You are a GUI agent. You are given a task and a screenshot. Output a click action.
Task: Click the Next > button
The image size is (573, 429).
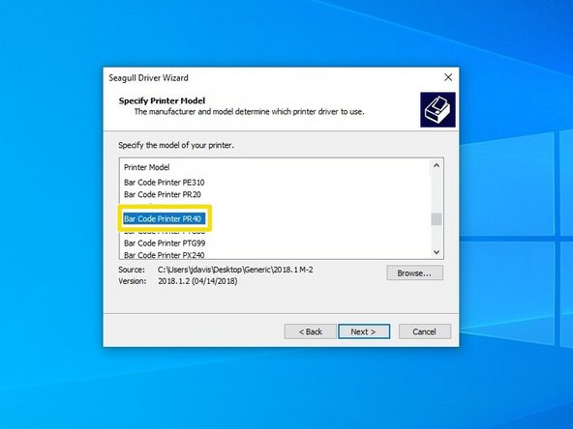click(364, 331)
